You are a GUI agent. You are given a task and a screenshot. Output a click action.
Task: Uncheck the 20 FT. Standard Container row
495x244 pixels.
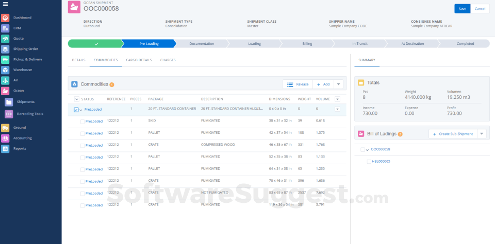[76, 110]
